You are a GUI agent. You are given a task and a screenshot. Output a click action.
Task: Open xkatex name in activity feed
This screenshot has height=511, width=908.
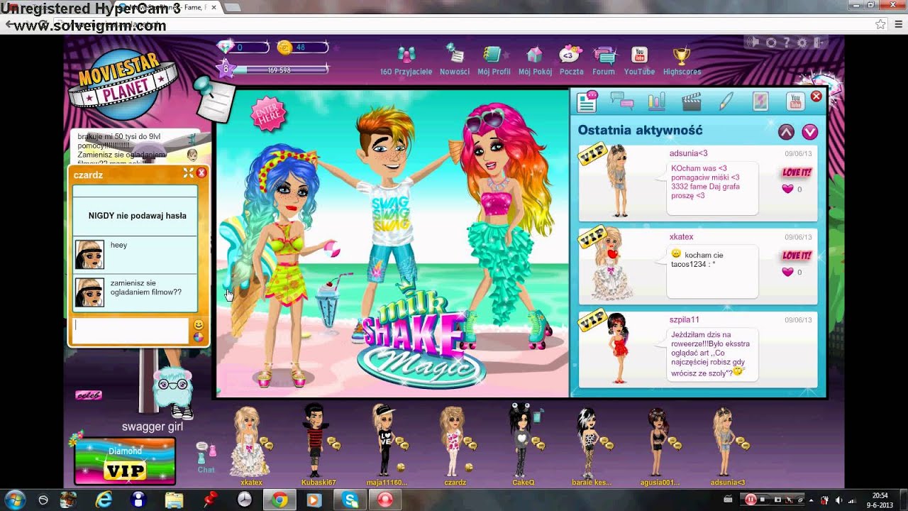click(x=681, y=236)
